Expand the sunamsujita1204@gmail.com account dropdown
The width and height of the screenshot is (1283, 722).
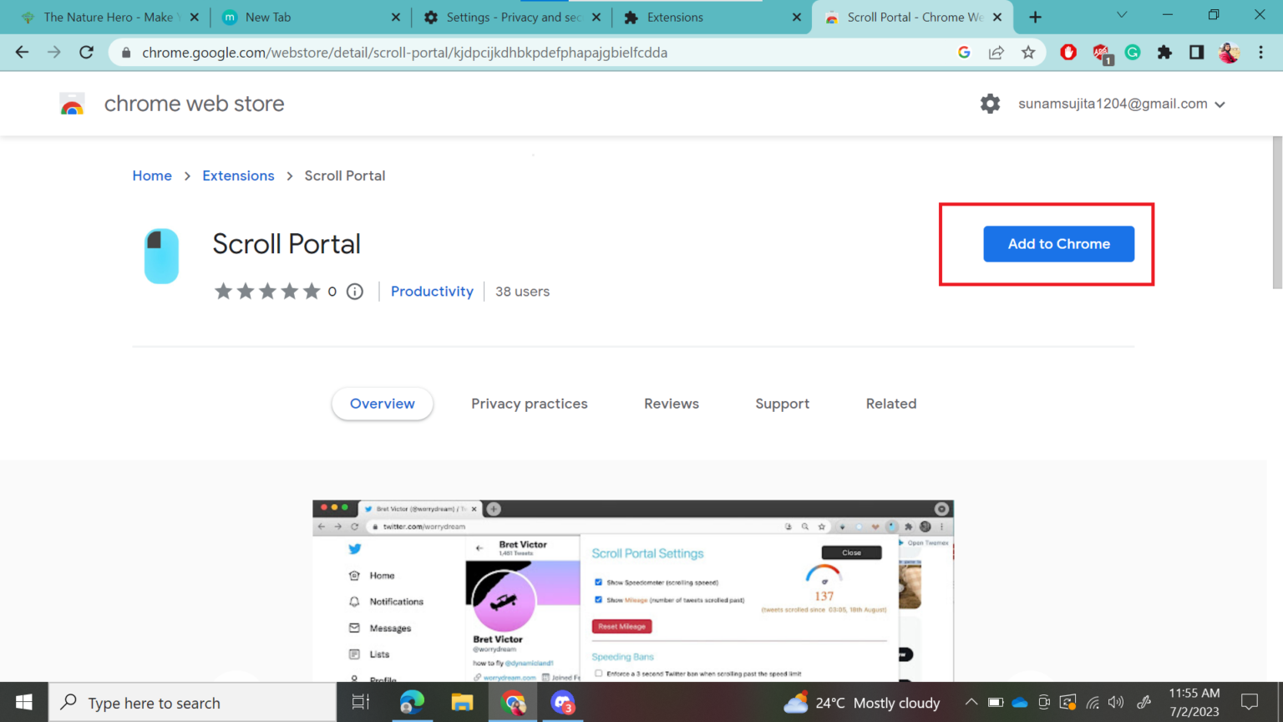1121,104
